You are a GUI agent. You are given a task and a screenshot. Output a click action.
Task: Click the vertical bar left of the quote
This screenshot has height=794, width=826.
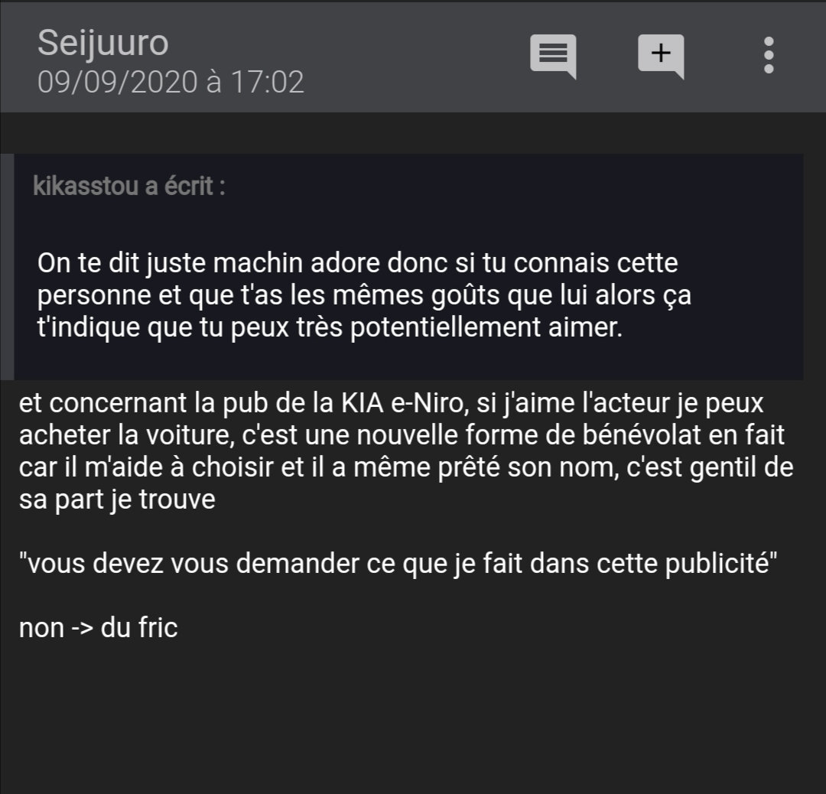[7, 266]
